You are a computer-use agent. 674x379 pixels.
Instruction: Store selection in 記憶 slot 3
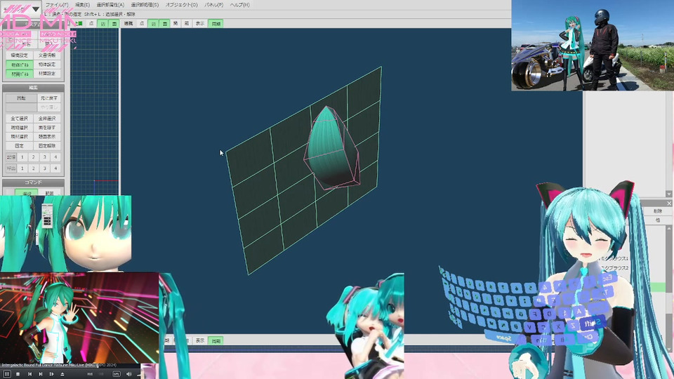coord(44,157)
